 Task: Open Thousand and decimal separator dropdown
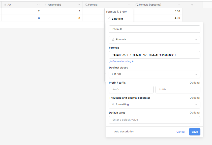click(x=155, y=104)
